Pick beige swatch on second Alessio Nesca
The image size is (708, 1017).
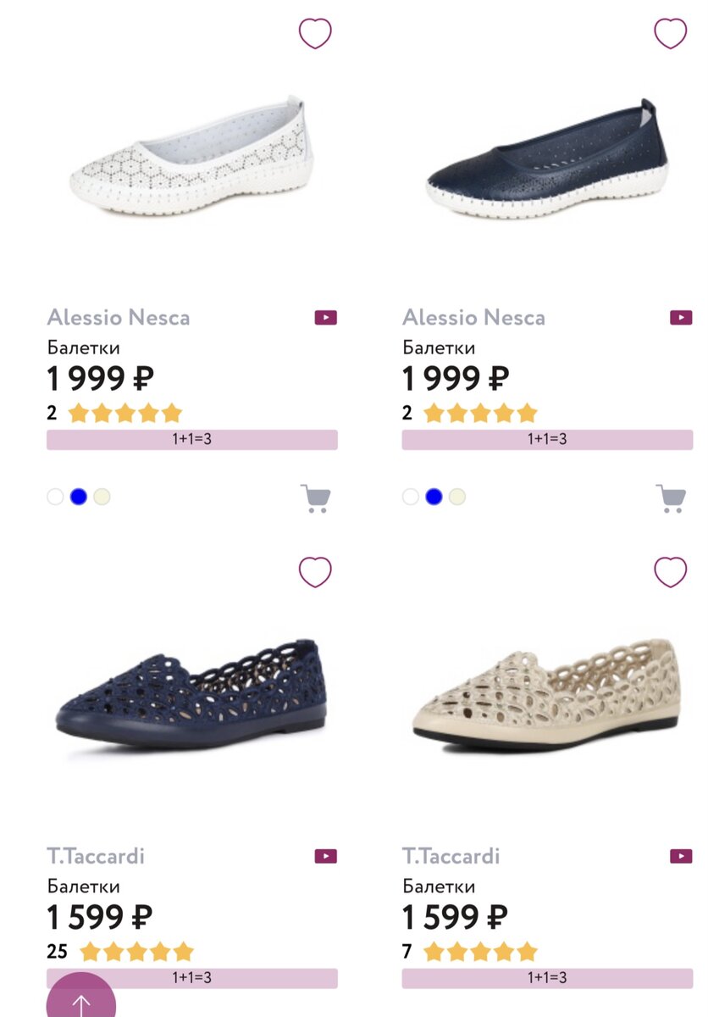[x=457, y=497]
